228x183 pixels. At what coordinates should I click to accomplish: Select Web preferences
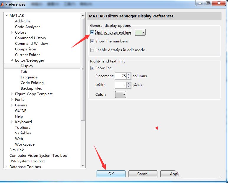pyautogui.click(x=19, y=139)
